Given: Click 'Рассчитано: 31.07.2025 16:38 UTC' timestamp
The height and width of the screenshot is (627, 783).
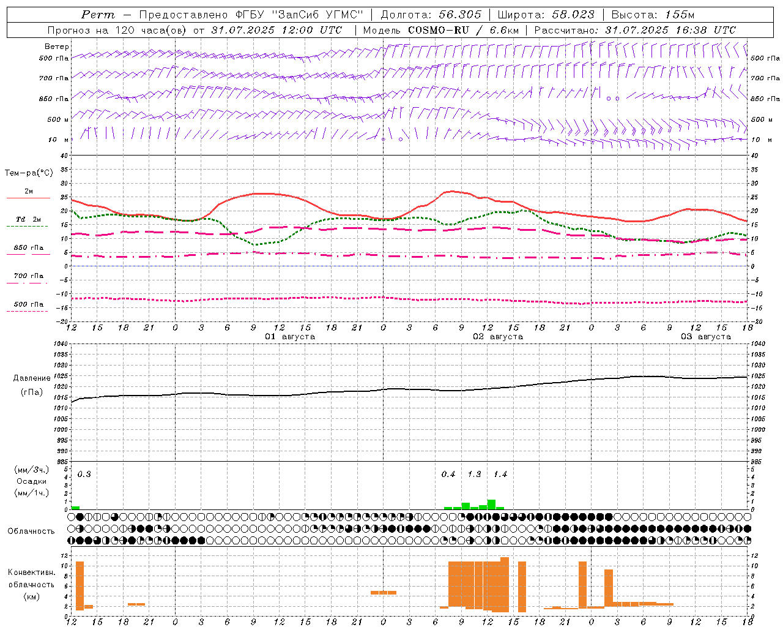Looking at the screenshot, I should click(635, 30).
